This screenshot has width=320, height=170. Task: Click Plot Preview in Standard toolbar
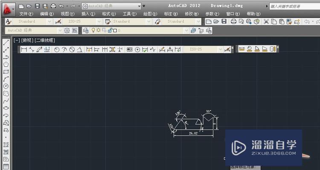tap(241, 21)
